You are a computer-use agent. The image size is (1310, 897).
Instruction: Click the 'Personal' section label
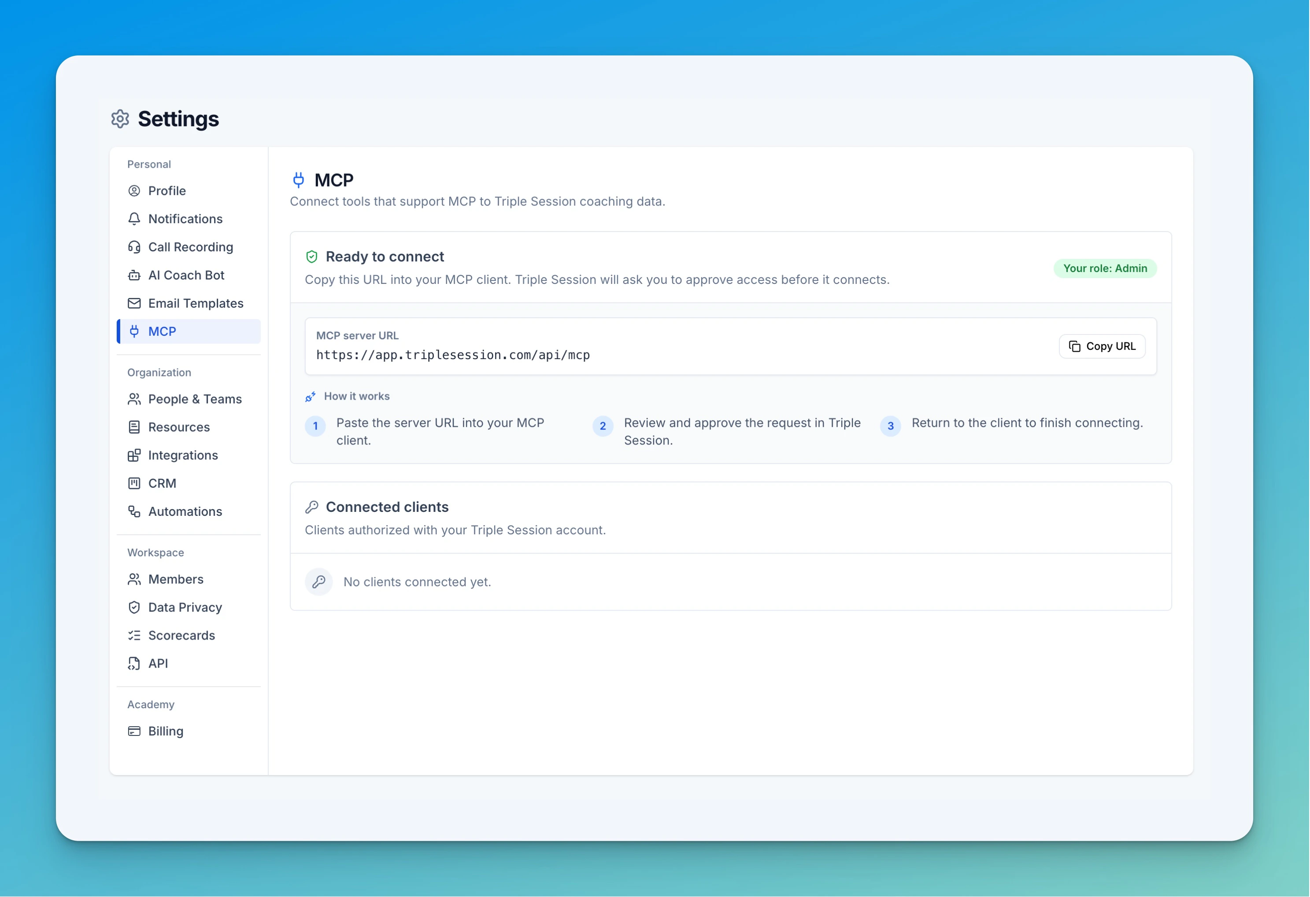(149, 165)
